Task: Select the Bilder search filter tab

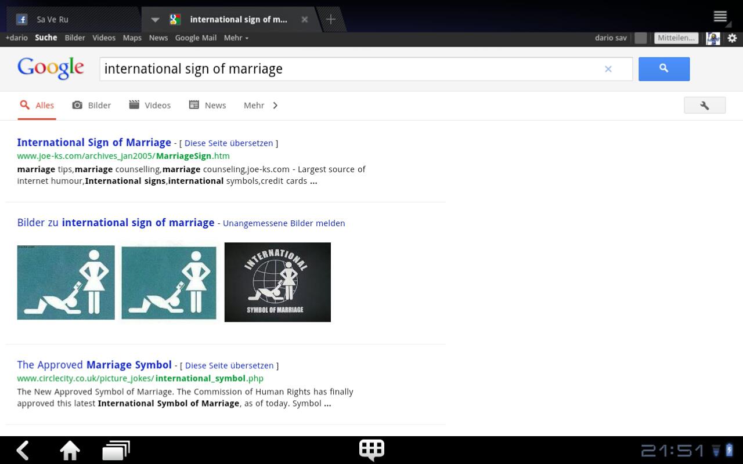Action: click(92, 105)
